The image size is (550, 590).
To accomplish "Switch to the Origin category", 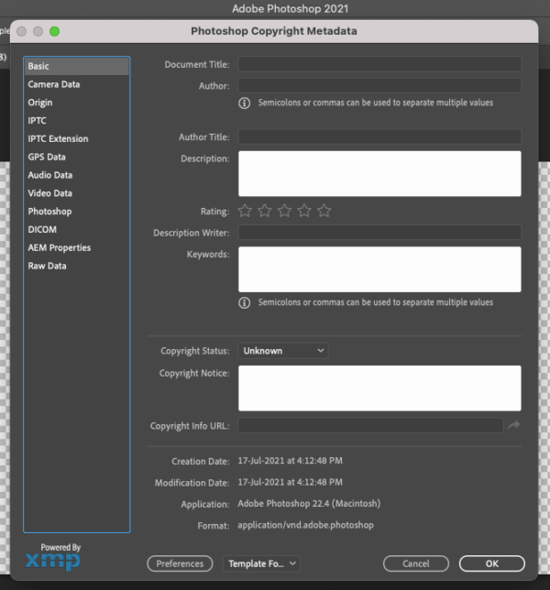I will 77,103.
